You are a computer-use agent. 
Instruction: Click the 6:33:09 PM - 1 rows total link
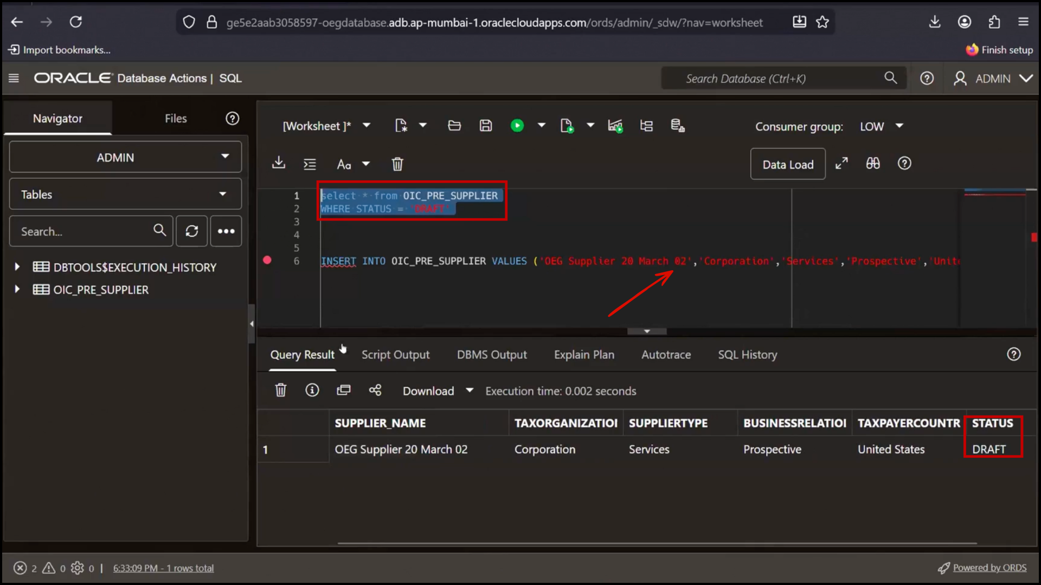click(x=163, y=568)
